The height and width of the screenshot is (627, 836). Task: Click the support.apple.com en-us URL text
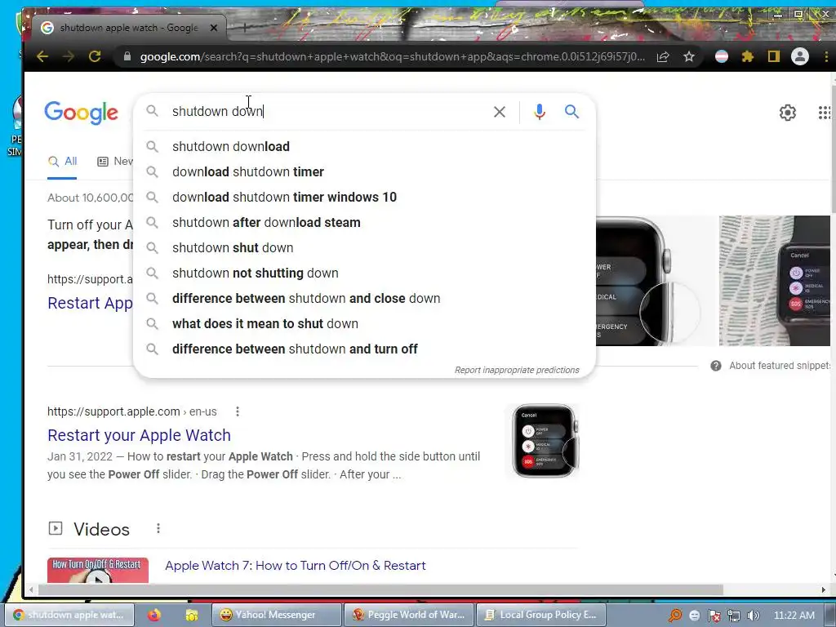tap(131, 411)
